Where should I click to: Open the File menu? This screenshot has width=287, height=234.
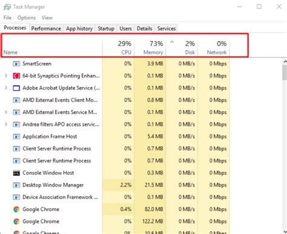coord(7,18)
